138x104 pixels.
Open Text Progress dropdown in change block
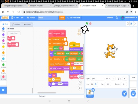tap(60, 64)
